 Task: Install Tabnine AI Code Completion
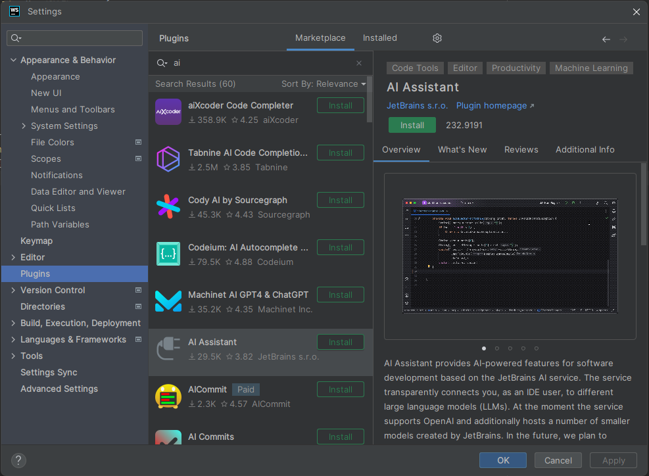tap(340, 153)
